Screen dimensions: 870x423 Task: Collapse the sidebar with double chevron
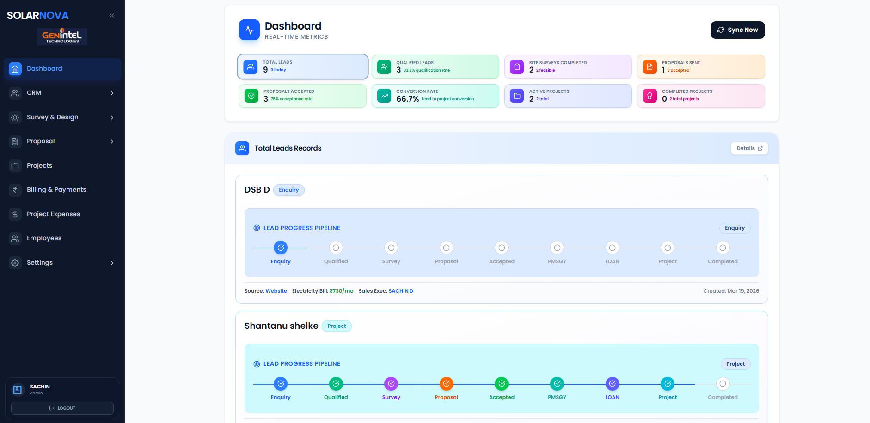point(111,16)
